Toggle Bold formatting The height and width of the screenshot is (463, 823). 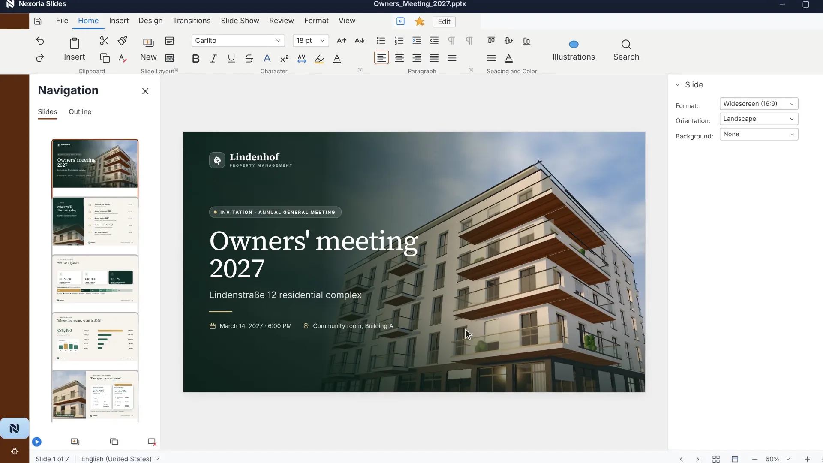[196, 59]
